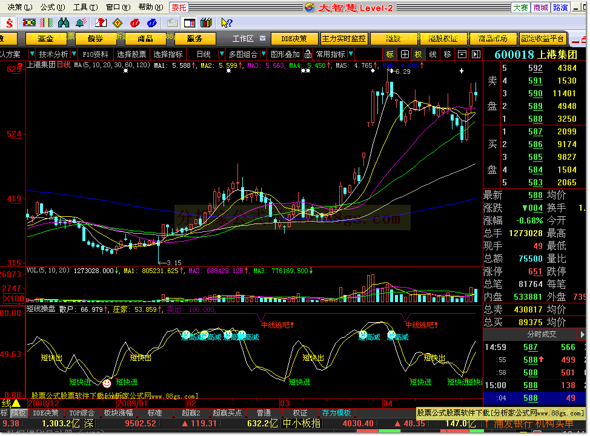Toggle the 标 chart mode button

[390, 54]
